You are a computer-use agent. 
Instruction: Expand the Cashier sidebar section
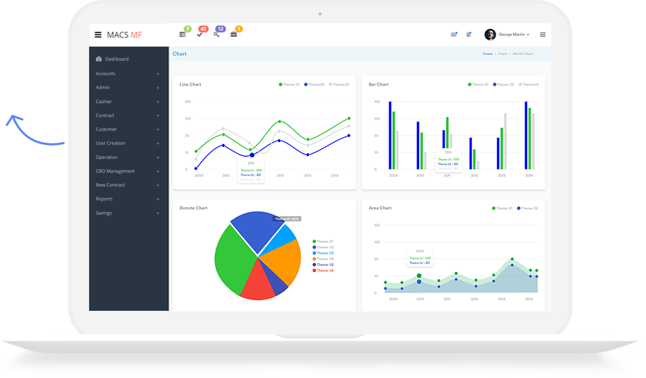[x=104, y=102]
